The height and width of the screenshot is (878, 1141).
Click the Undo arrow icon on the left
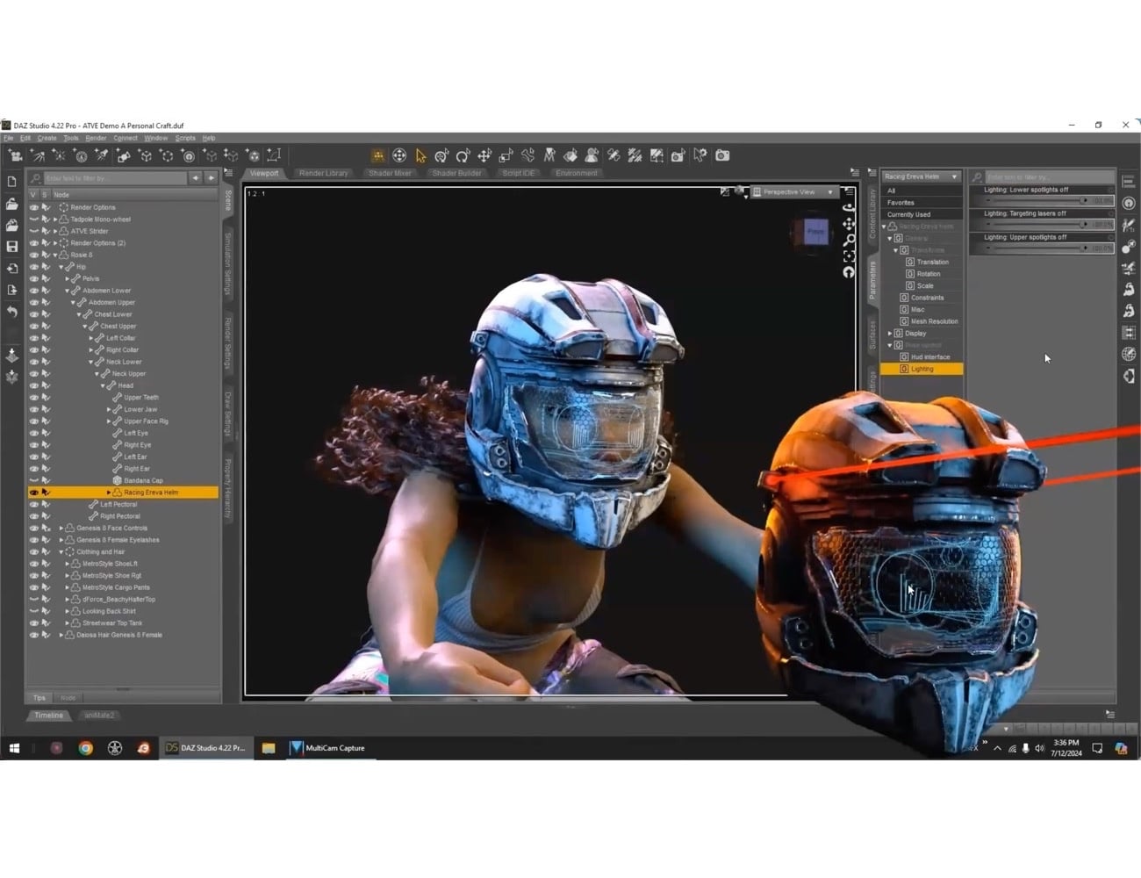(12, 310)
